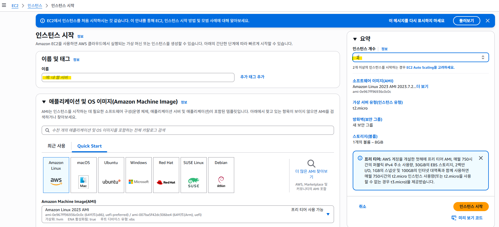Open 정보 link beside Amazon Machine Image heading
Screen dimensions: 499x227
(184, 102)
